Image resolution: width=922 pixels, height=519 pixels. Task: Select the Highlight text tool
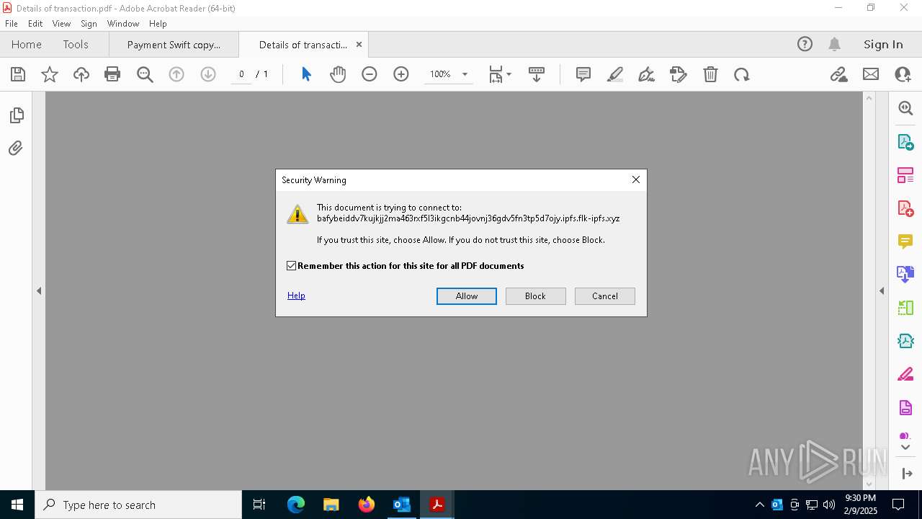(x=615, y=74)
